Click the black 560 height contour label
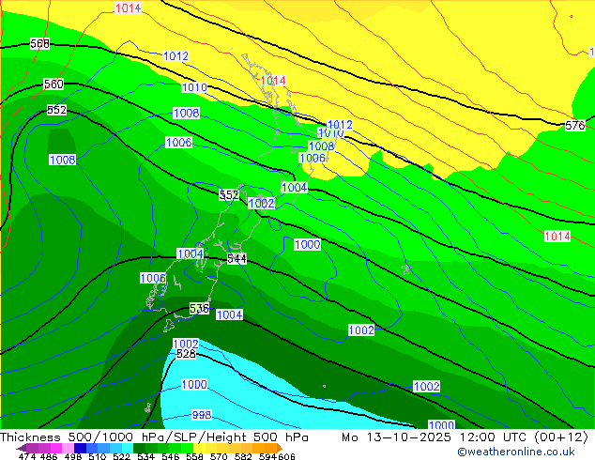This screenshot has width=595, height=460. pyautogui.click(x=53, y=84)
